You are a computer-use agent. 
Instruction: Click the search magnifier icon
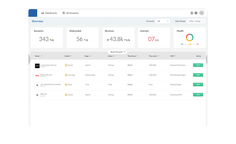coord(125,52)
